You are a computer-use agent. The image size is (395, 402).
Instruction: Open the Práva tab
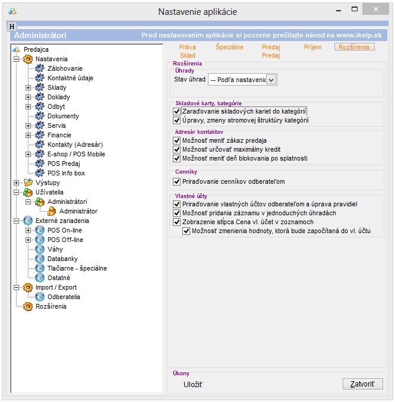[187, 46]
